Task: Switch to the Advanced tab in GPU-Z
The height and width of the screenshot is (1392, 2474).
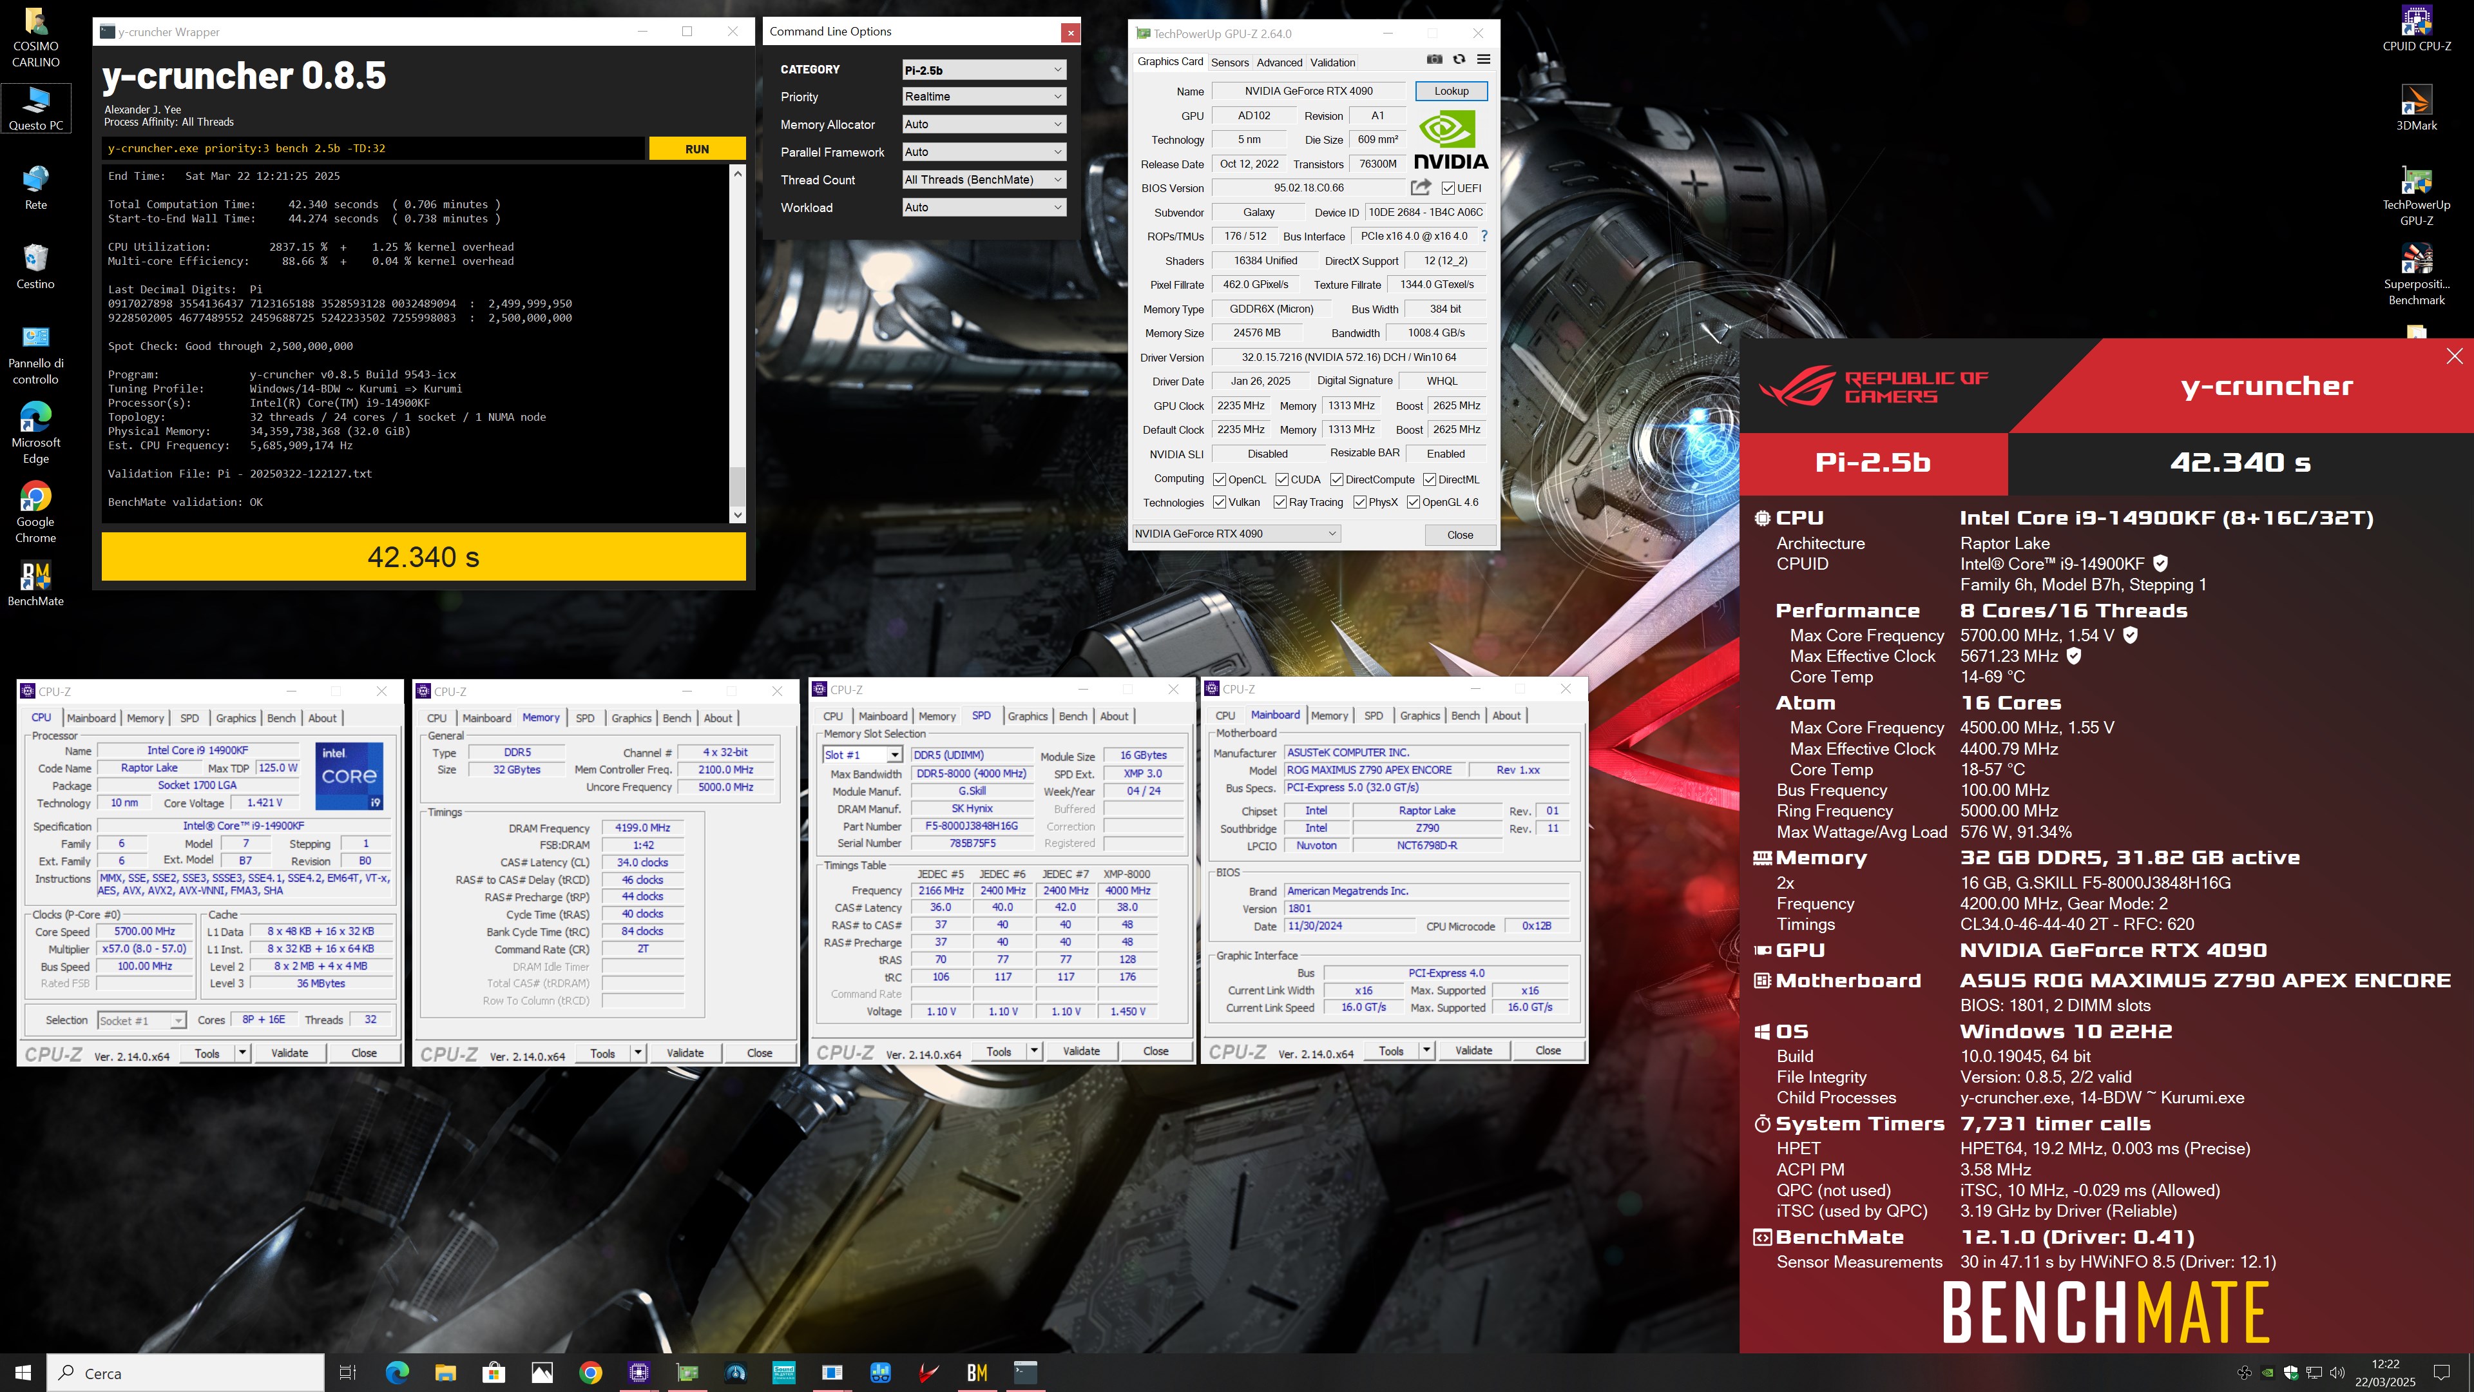Action: [1280, 63]
